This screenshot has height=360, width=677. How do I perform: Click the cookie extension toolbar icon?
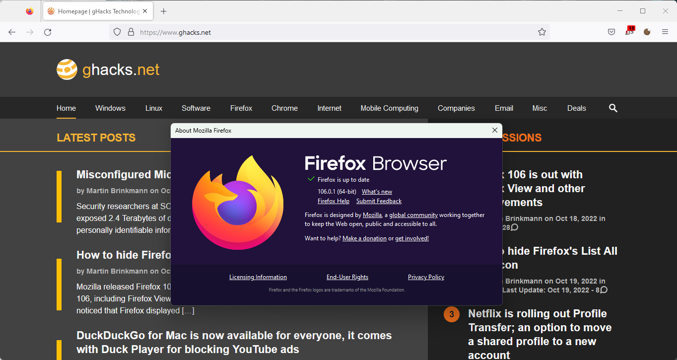tap(647, 32)
